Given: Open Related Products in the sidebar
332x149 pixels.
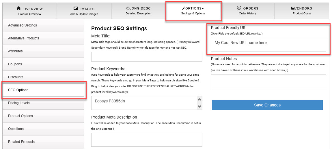Looking at the screenshot, I should 21,142.
